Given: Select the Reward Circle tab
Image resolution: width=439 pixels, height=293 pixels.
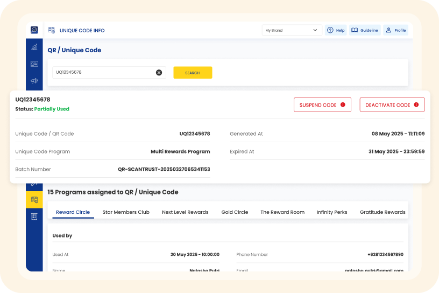Looking at the screenshot, I should point(73,212).
